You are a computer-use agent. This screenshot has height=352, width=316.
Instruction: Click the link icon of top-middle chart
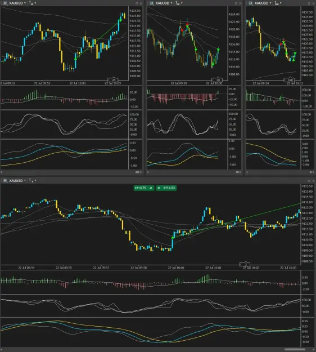[x=152, y=3]
